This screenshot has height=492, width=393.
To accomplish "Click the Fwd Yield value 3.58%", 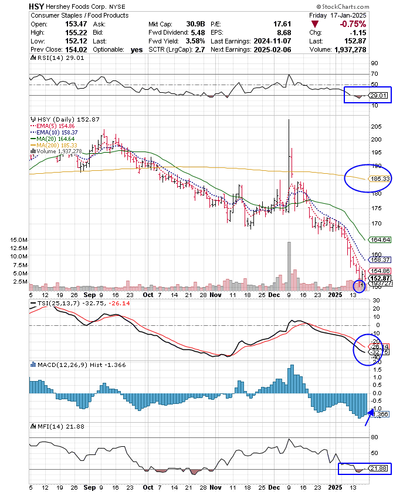I will click(195, 41).
